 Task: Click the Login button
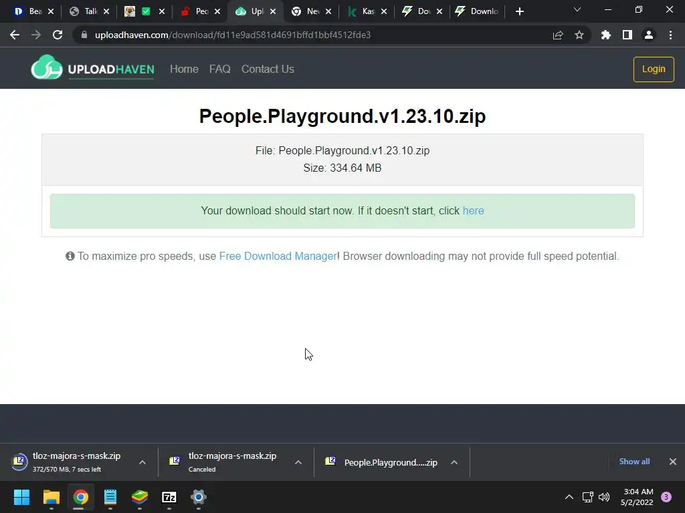tap(654, 69)
